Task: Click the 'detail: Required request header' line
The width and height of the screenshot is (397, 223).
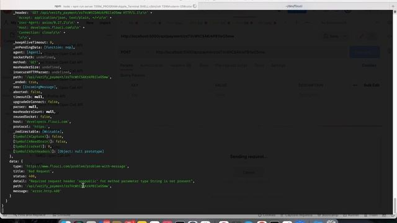Action: pos(104,181)
